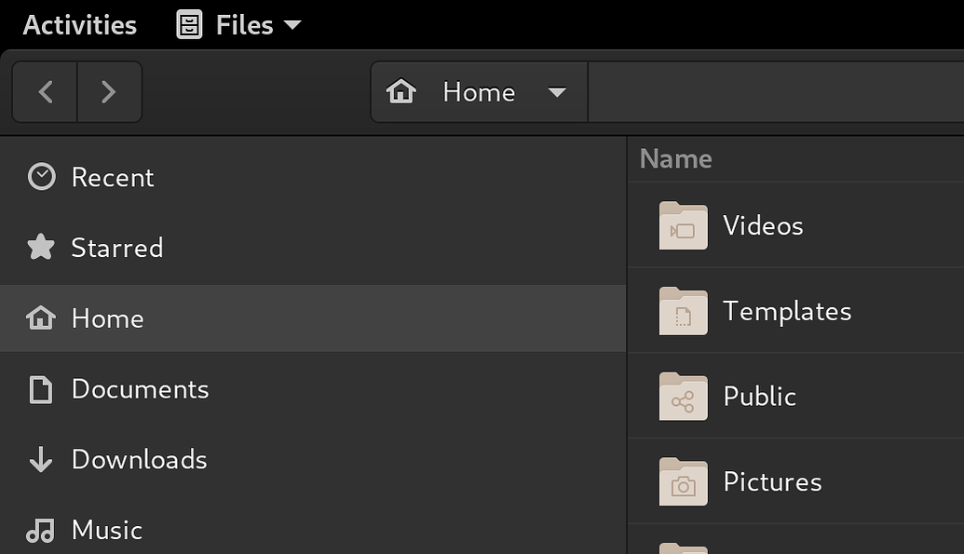
Task: Click the music note sidebar icon
Action: coord(41,530)
